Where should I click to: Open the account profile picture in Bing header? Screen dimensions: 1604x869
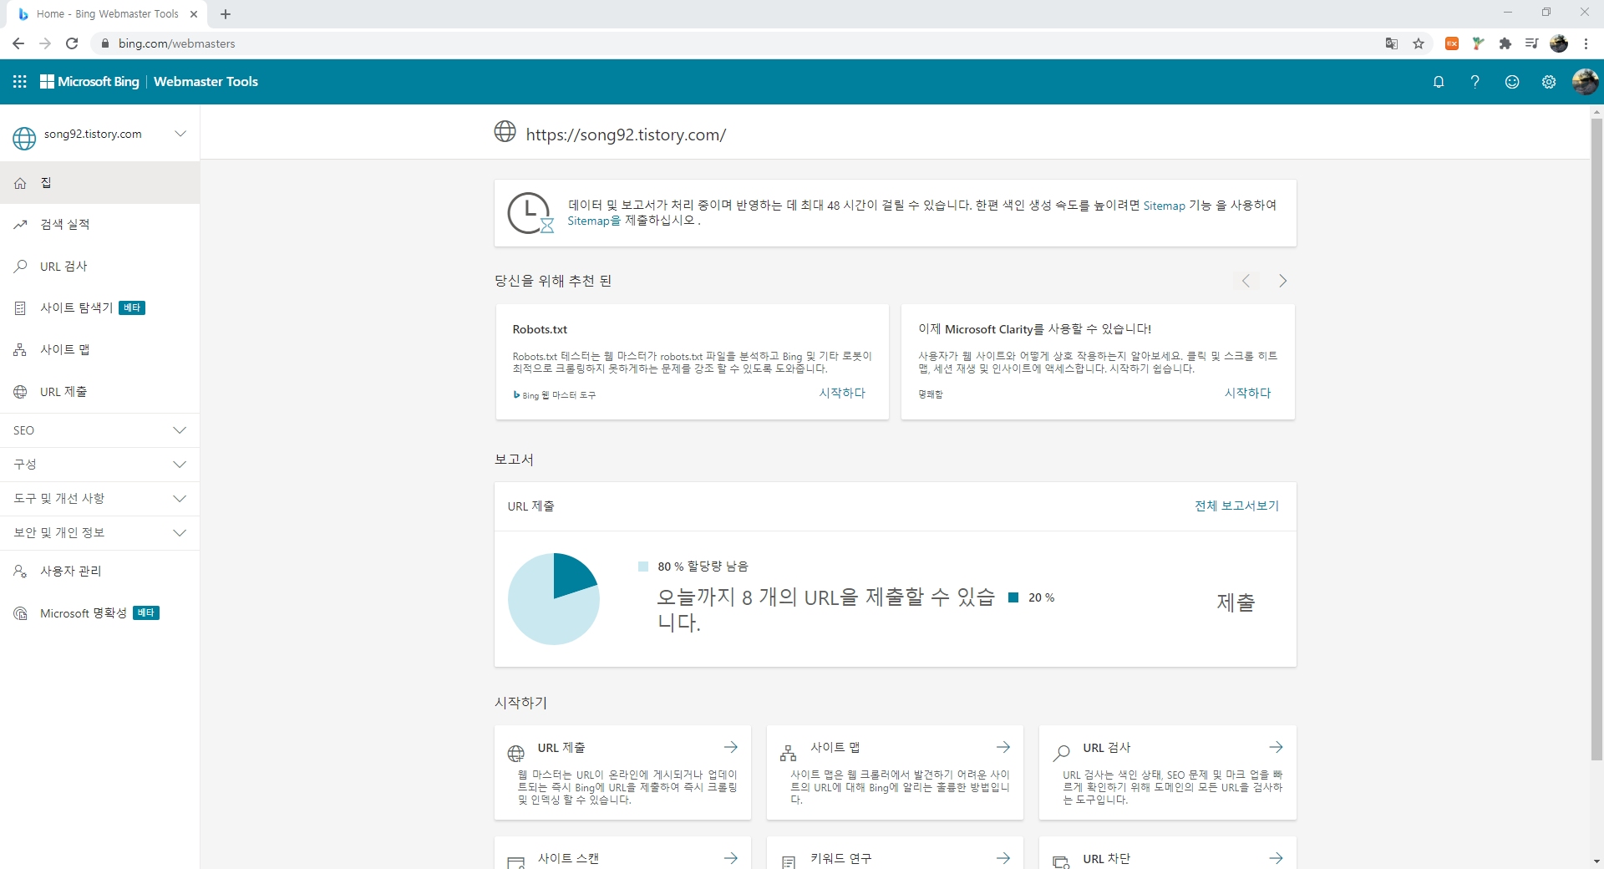pos(1585,82)
